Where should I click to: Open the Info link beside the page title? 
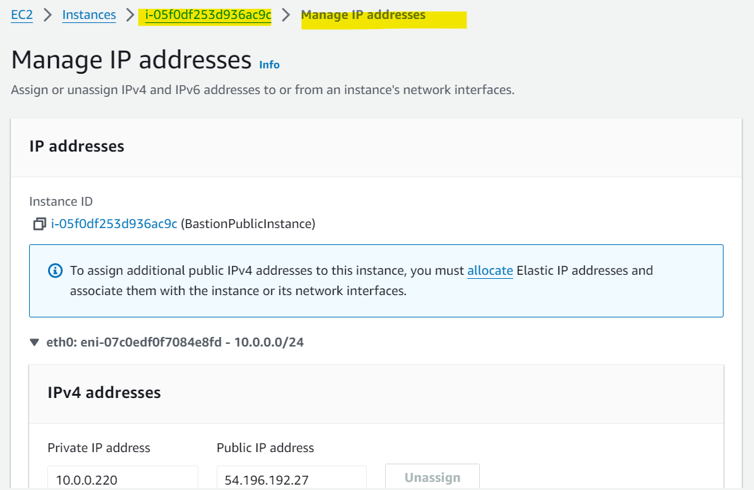click(269, 64)
